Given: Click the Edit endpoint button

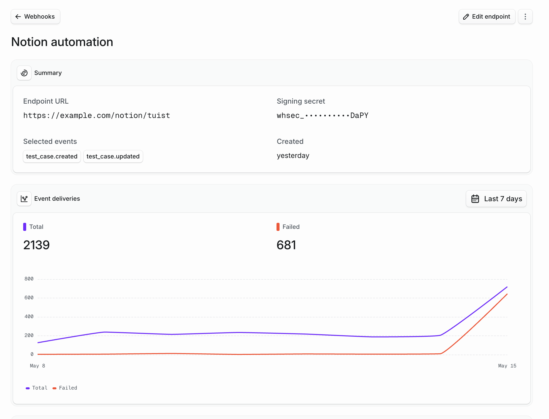Looking at the screenshot, I should [487, 17].
